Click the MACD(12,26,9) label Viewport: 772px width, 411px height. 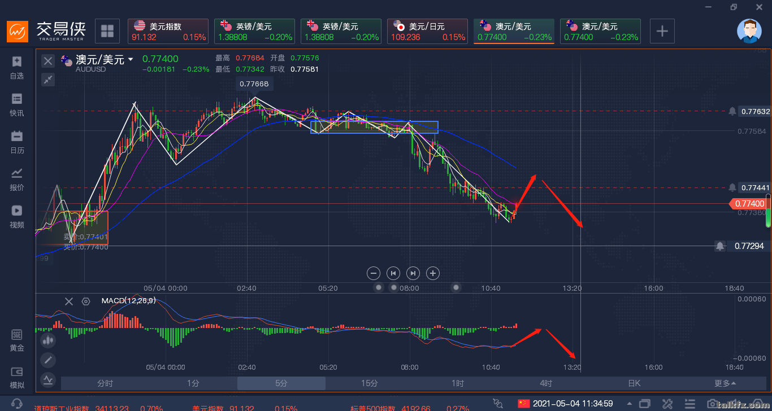[x=128, y=301]
